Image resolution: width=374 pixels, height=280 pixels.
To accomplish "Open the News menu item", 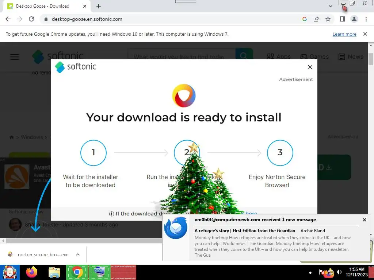I will coord(351,57).
